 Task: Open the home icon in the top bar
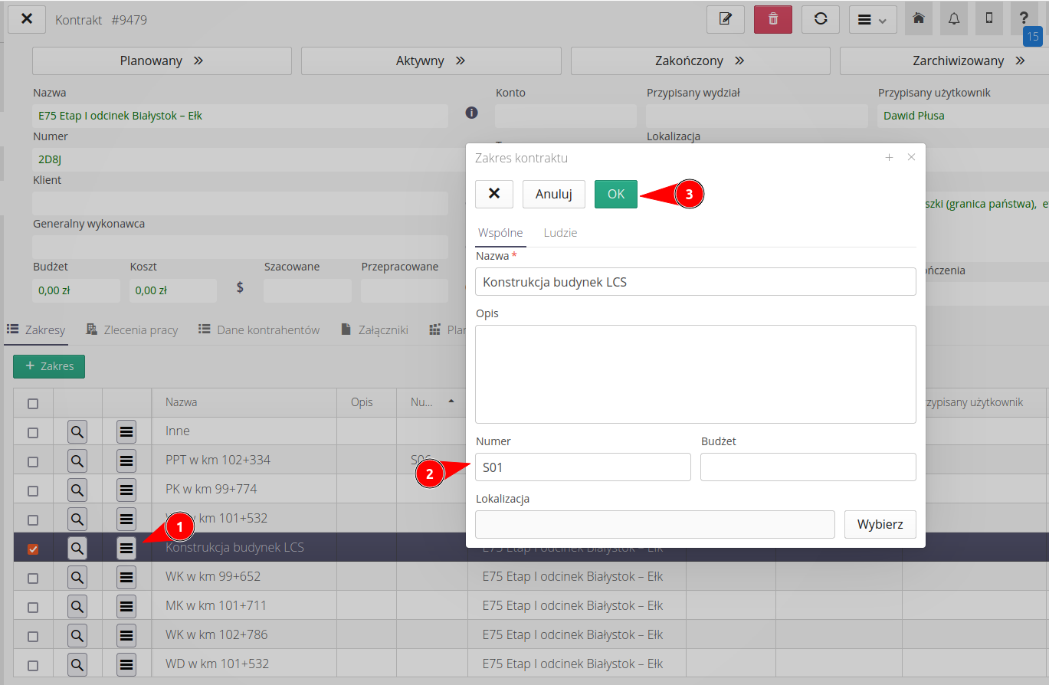(x=918, y=18)
